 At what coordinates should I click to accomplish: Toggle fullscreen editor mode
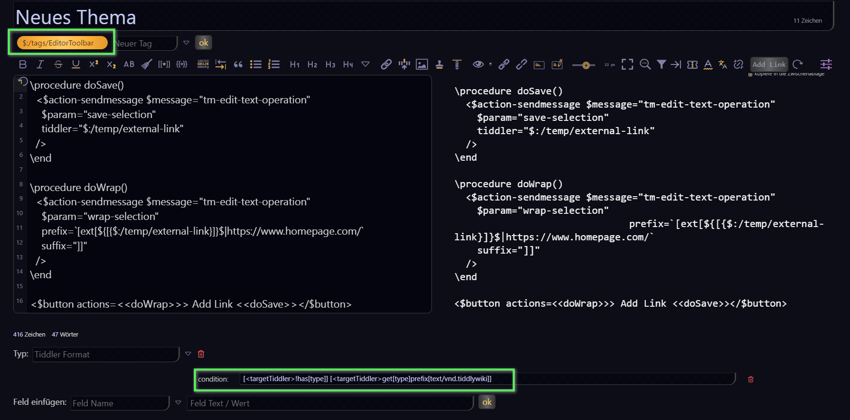627,64
